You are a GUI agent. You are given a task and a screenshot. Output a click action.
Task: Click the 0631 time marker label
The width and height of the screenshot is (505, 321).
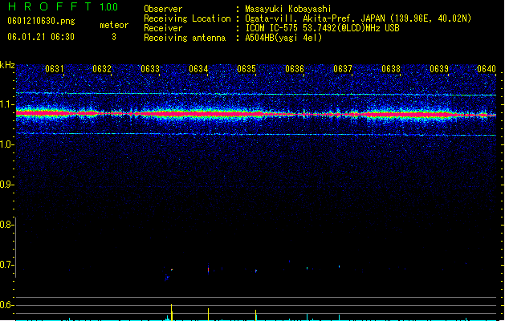pos(55,69)
